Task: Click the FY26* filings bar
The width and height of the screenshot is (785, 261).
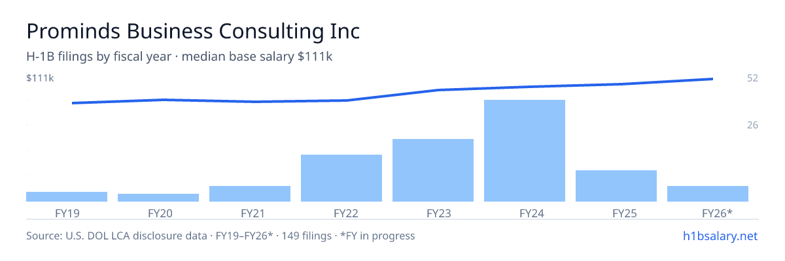Action: (x=708, y=194)
